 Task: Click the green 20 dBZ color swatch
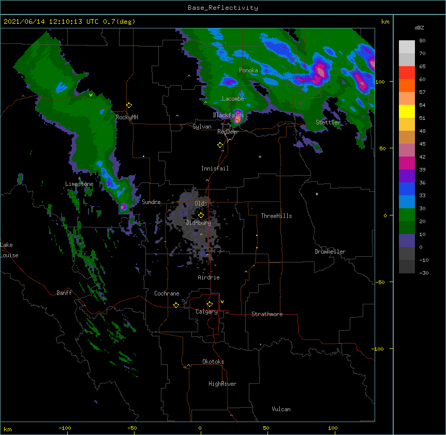tap(407, 215)
